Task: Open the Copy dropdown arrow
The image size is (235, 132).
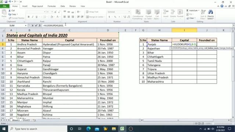Action: point(17,14)
